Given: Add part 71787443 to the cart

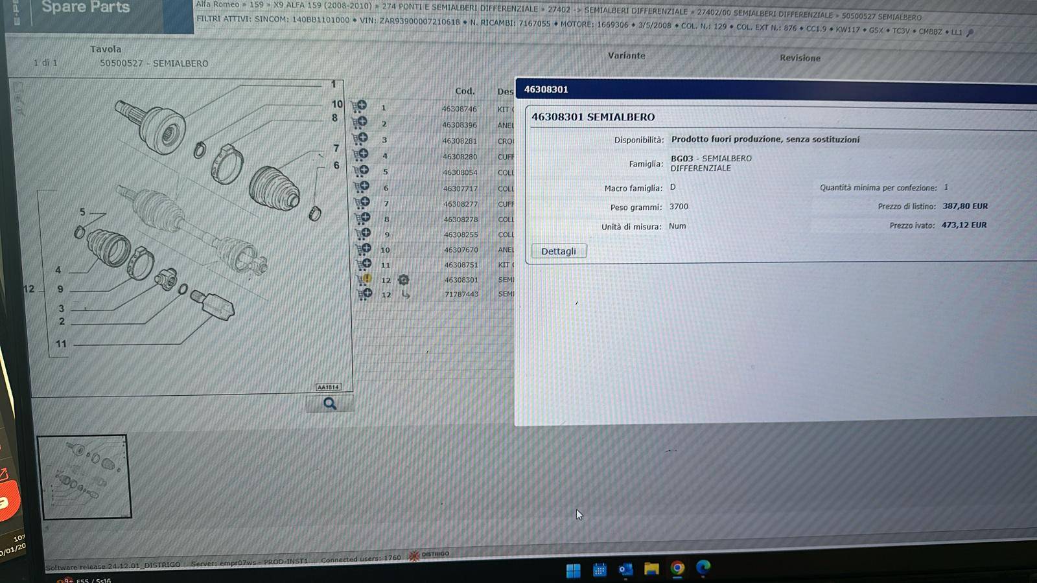Looking at the screenshot, I should (365, 294).
